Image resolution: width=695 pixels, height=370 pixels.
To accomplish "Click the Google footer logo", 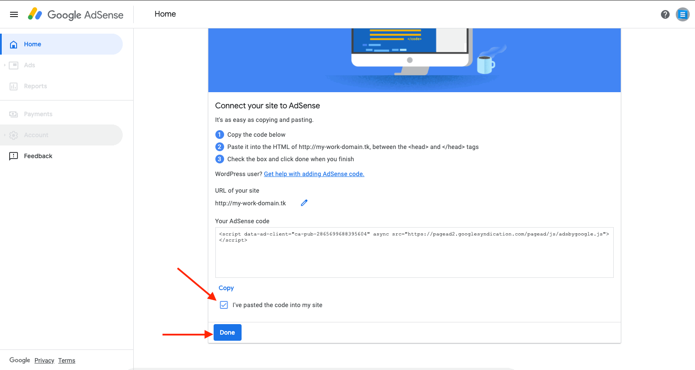I will coord(20,360).
